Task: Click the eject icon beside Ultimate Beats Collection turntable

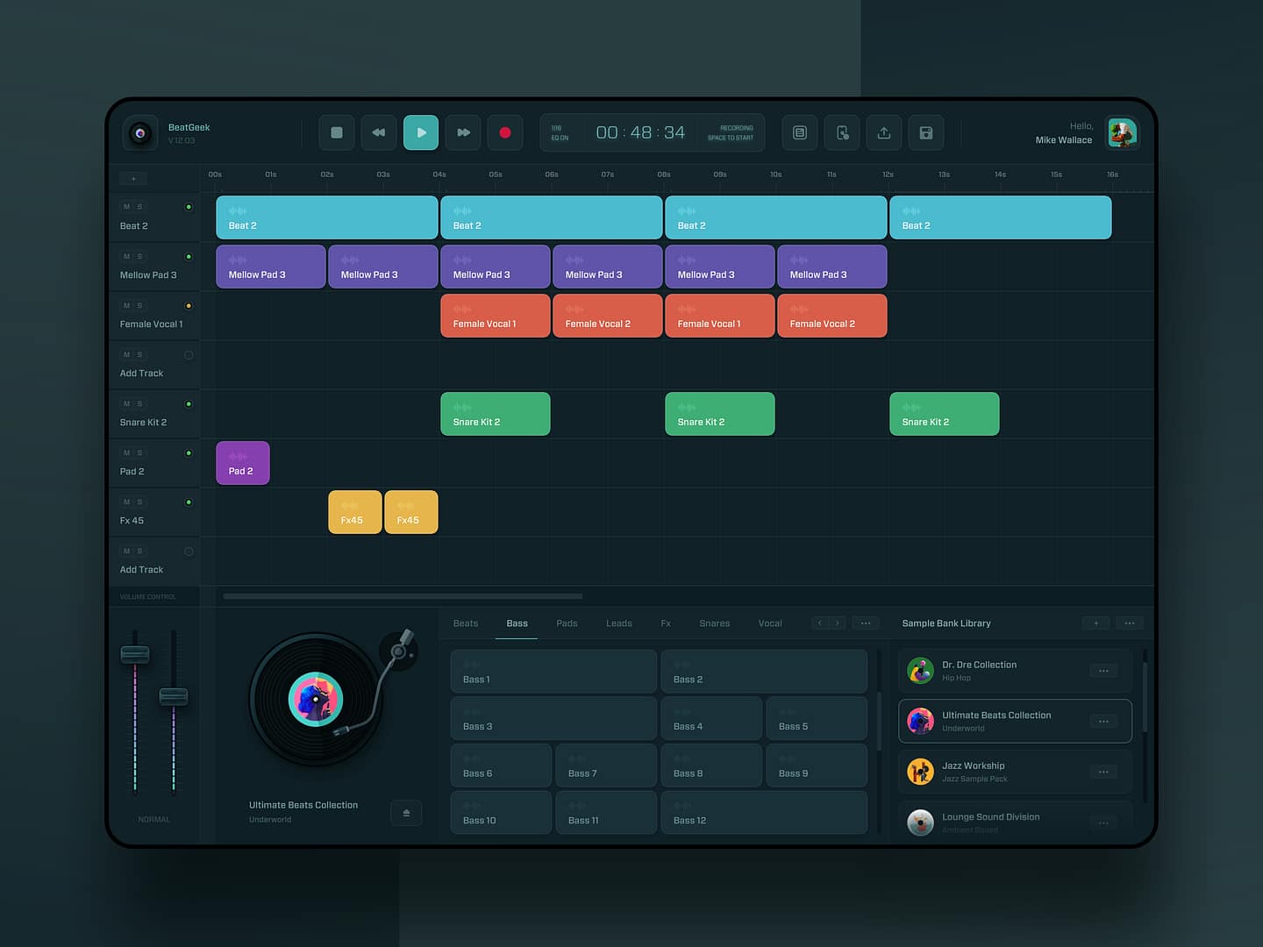Action: point(406,813)
